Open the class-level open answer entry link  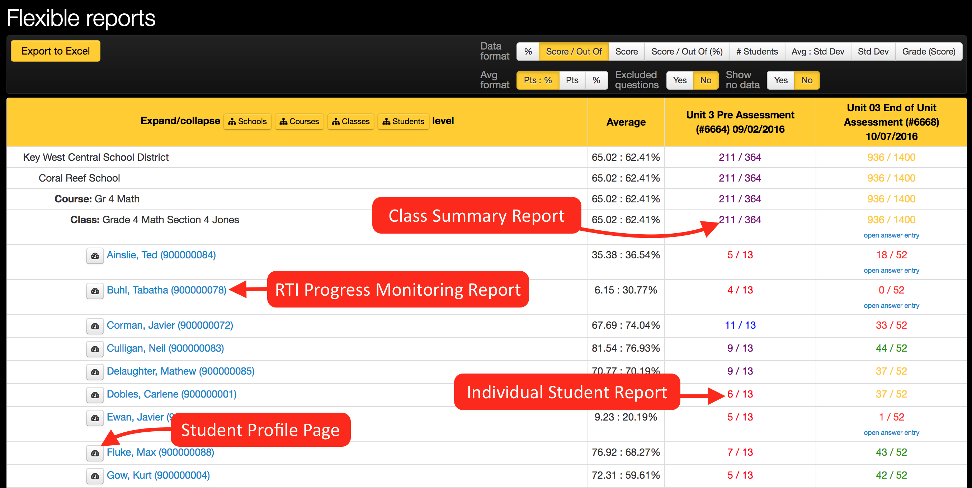tap(891, 235)
